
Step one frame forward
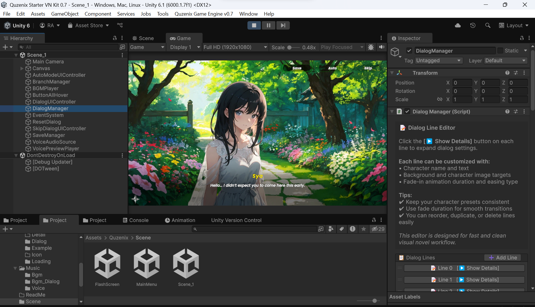(x=283, y=25)
